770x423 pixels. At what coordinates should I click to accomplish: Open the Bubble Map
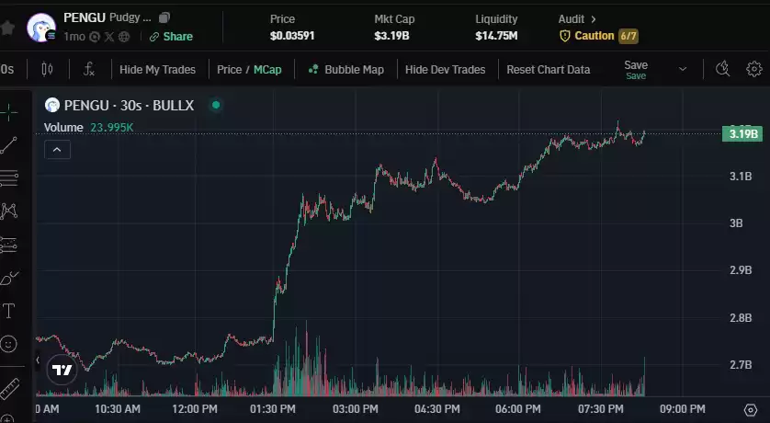point(345,70)
